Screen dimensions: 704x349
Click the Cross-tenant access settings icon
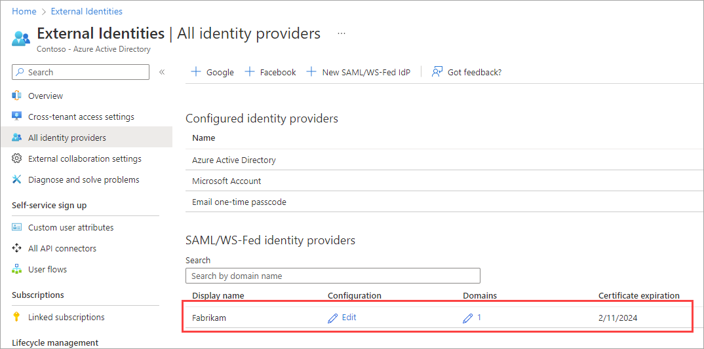(17, 117)
